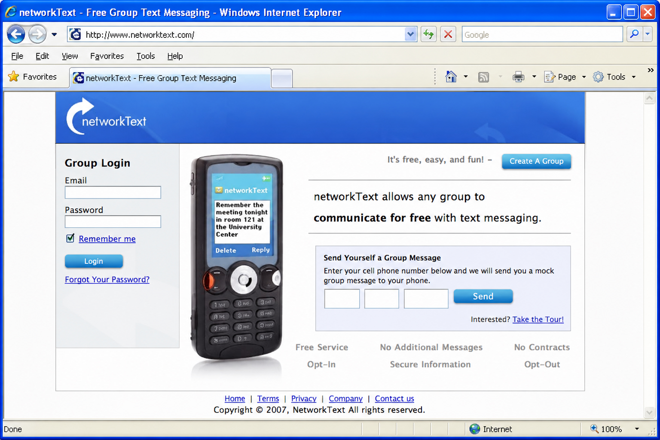This screenshot has height=440, width=660.
Task: Click the Internet zone globe icon
Action: click(x=475, y=429)
